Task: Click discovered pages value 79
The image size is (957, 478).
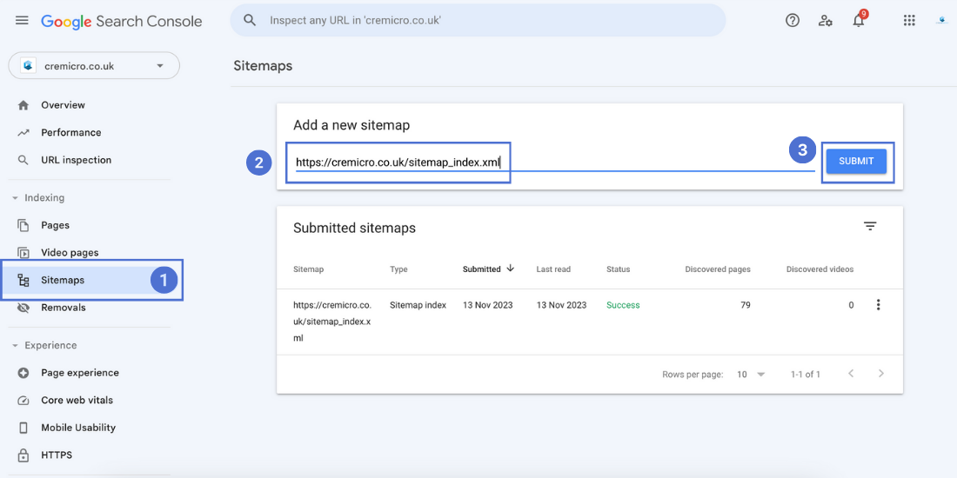Action: 746,305
